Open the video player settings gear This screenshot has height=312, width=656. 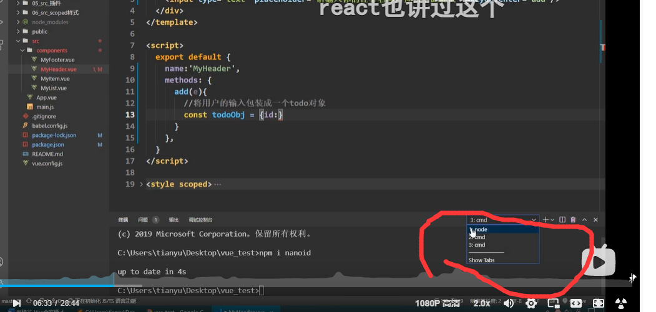[531, 303]
